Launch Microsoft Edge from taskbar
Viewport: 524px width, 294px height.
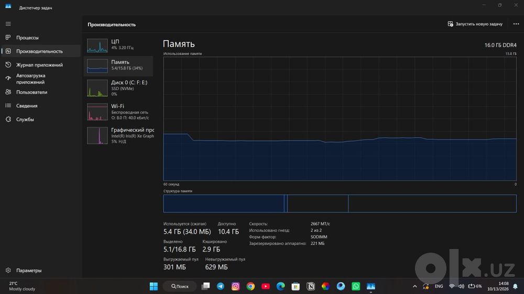(281, 286)
